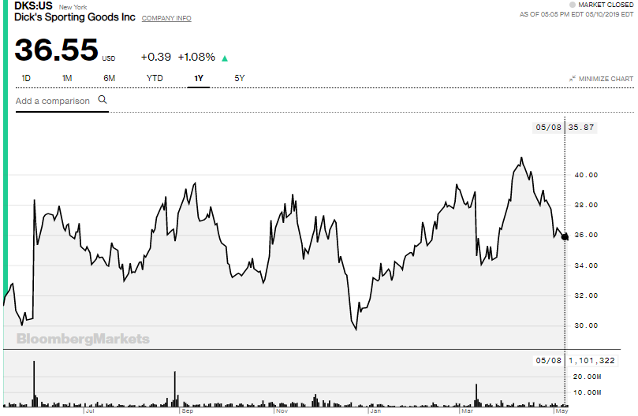Click the 36.55 current price
The width and height of the screenshot is (638, 416).
point(56,50)
